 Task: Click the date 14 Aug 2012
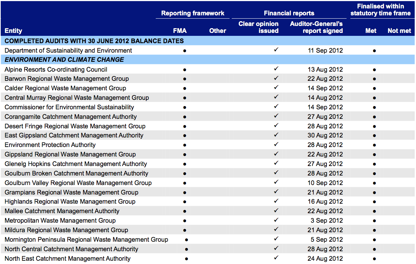click(x=325, y=98)
